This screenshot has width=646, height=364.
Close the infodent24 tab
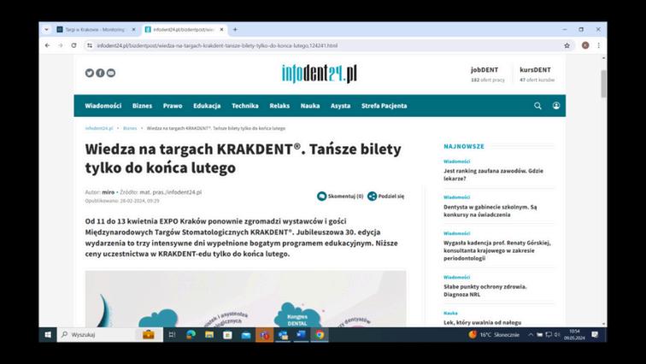coord(221,30)
